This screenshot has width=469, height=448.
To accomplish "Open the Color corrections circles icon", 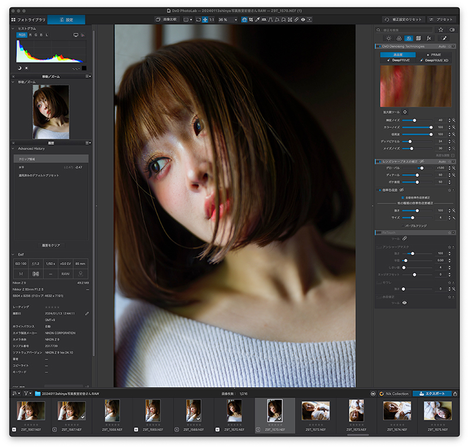I will point(398,38).
